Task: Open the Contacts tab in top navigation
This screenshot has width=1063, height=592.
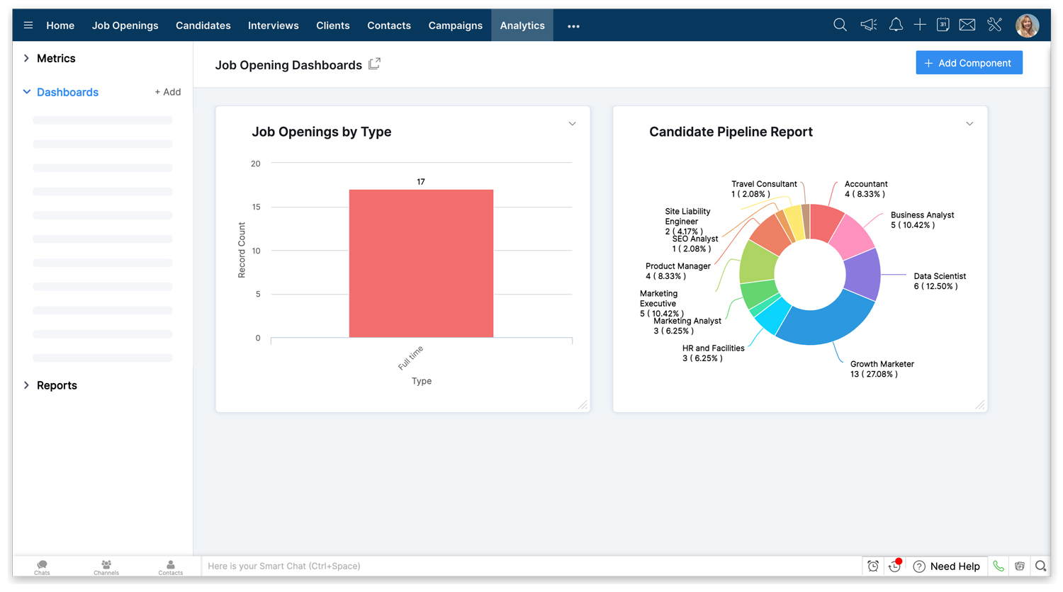Action: 389,25
